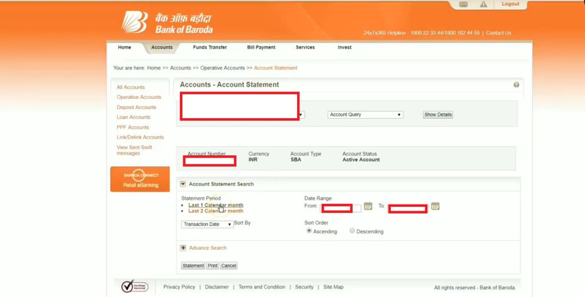
Task: Click the From date input field
Action: tap(340, 208)
